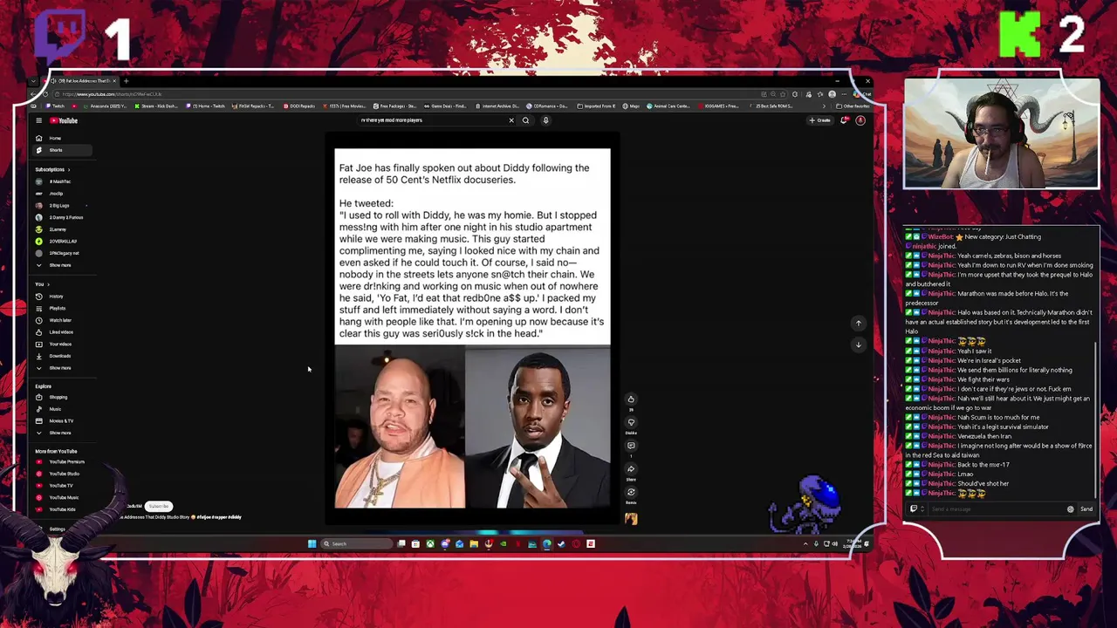Remix the current short
Screen dimensions: 1117x628
(631, 493)
